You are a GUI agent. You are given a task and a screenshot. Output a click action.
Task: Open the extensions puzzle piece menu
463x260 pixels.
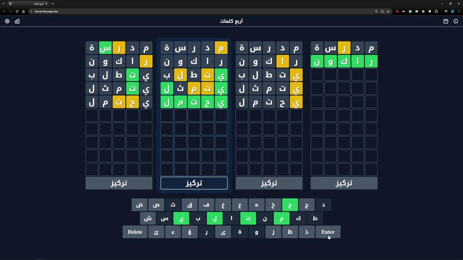pyautogui.click(x=436, y=11)
